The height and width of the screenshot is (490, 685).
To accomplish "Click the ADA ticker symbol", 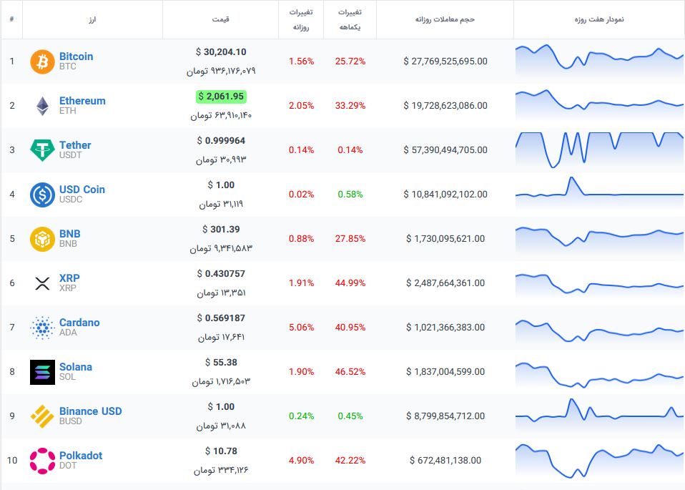I will [x=68, y=333].
